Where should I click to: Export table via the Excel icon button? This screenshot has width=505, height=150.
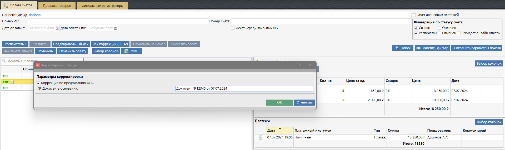[131, 51]
